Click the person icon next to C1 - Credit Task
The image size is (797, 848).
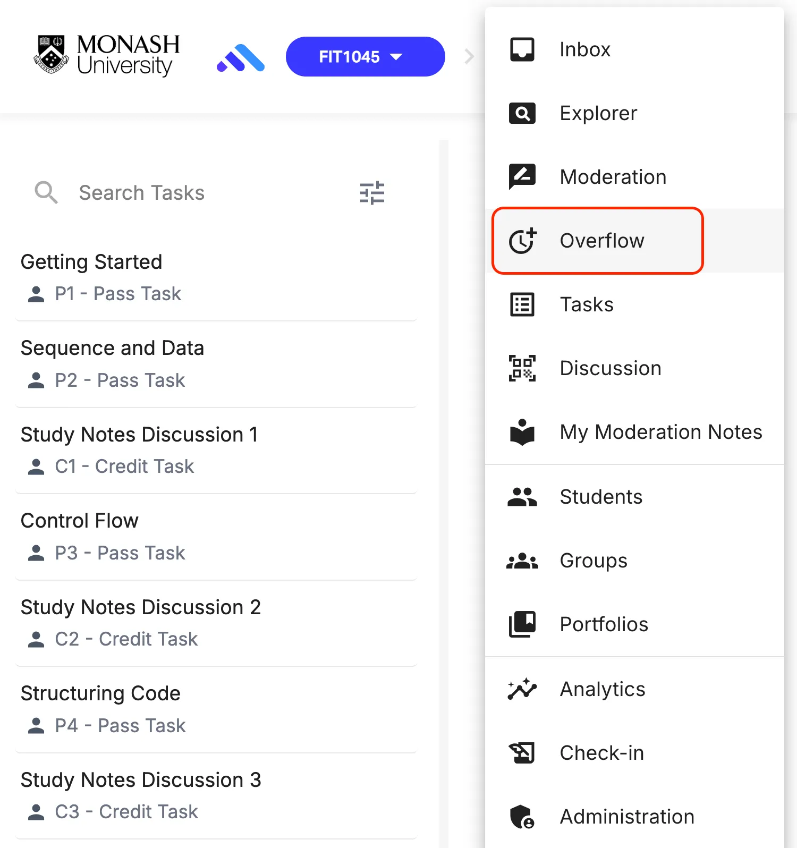(36, 467)
